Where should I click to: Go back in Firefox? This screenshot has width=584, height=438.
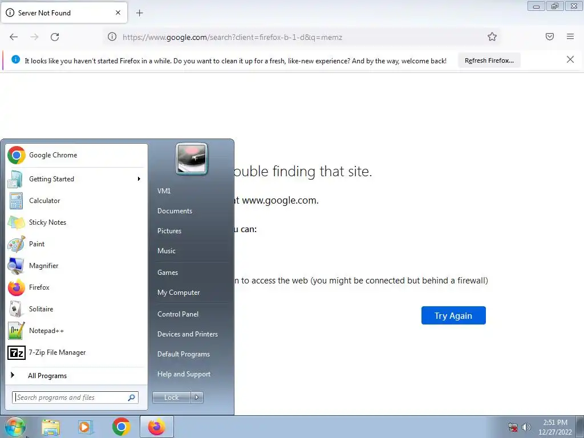pos(14,37)
